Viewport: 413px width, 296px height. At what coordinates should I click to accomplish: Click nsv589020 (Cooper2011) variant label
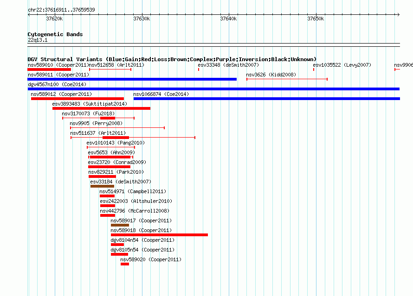click(x=151, y=259)
